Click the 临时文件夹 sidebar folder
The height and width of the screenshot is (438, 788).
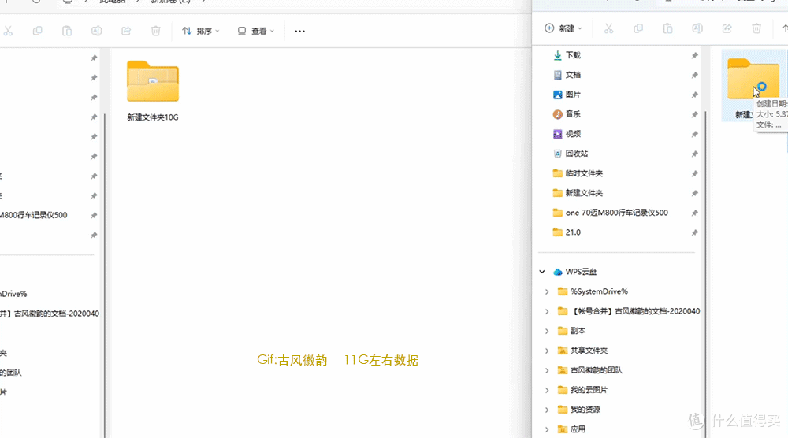point(583,173)
